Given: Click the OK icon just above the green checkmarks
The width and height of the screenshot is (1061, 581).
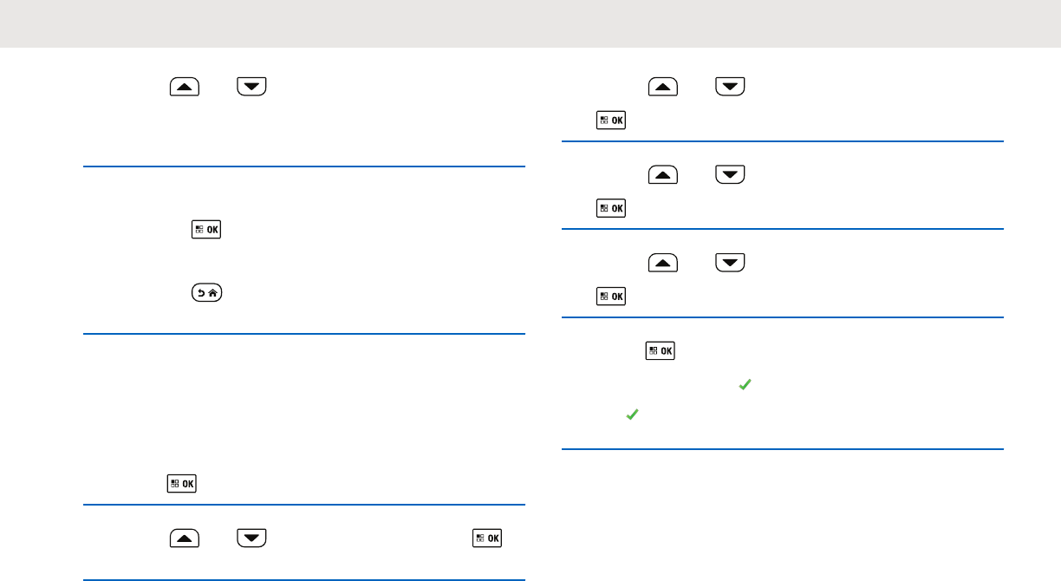Looking at the screenshot, I should coord(661,351).
